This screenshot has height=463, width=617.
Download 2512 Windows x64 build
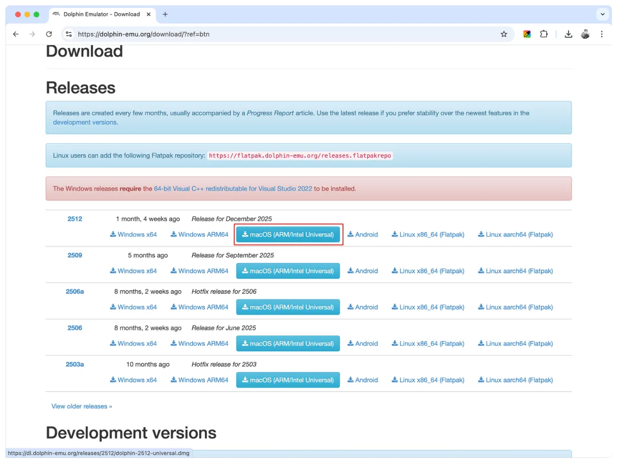[x=134, y=235]
